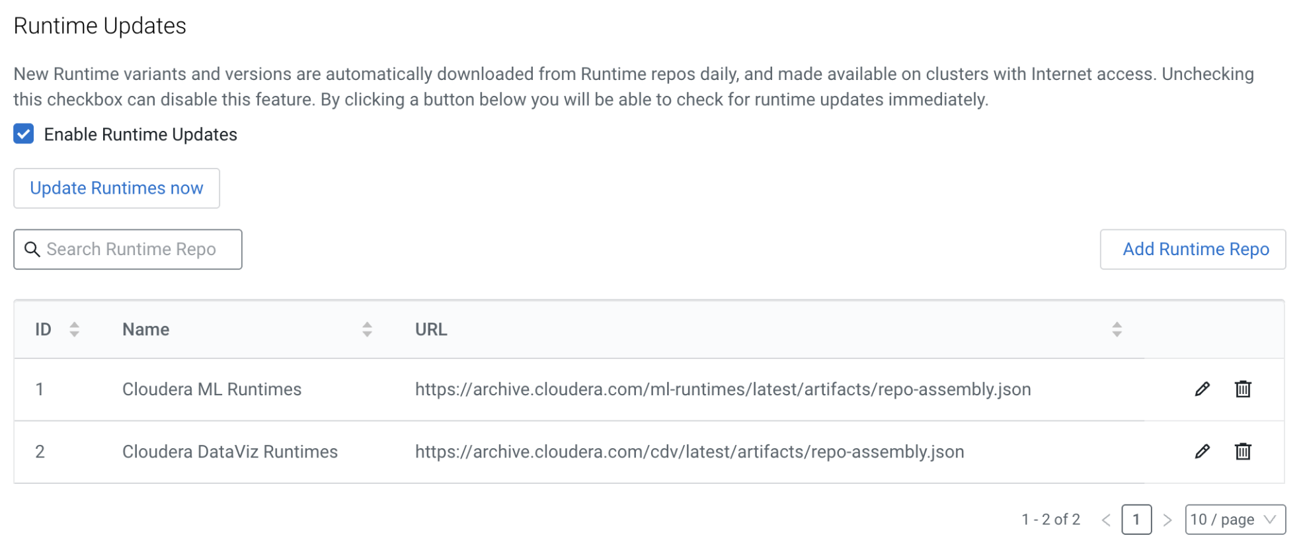This screenshot has width=1301, height=550.
Task: Click the Name column header
Action: click(146, 329)
